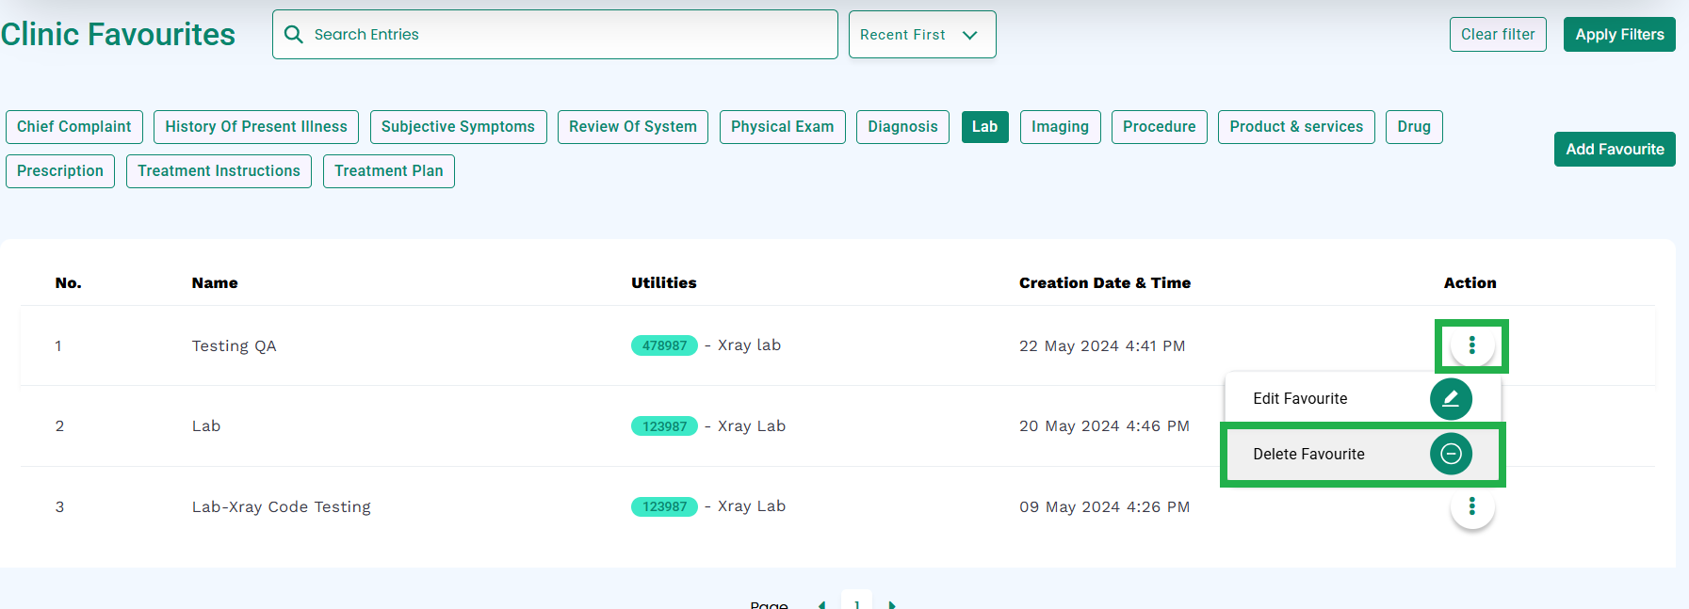Select Delete Favourite menu entry
This screenshot has height=609, width=1689.
[1362, 454]
